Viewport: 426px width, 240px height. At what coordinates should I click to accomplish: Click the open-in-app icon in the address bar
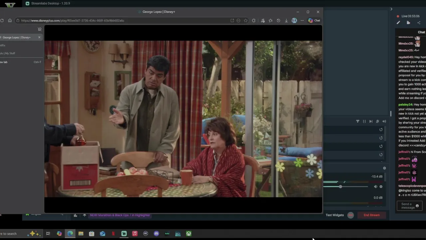(232, 20)
